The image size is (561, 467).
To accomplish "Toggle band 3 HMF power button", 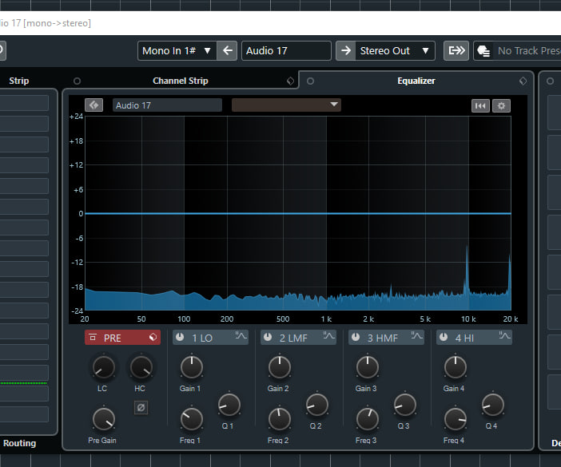I will (x=356, y=337).
